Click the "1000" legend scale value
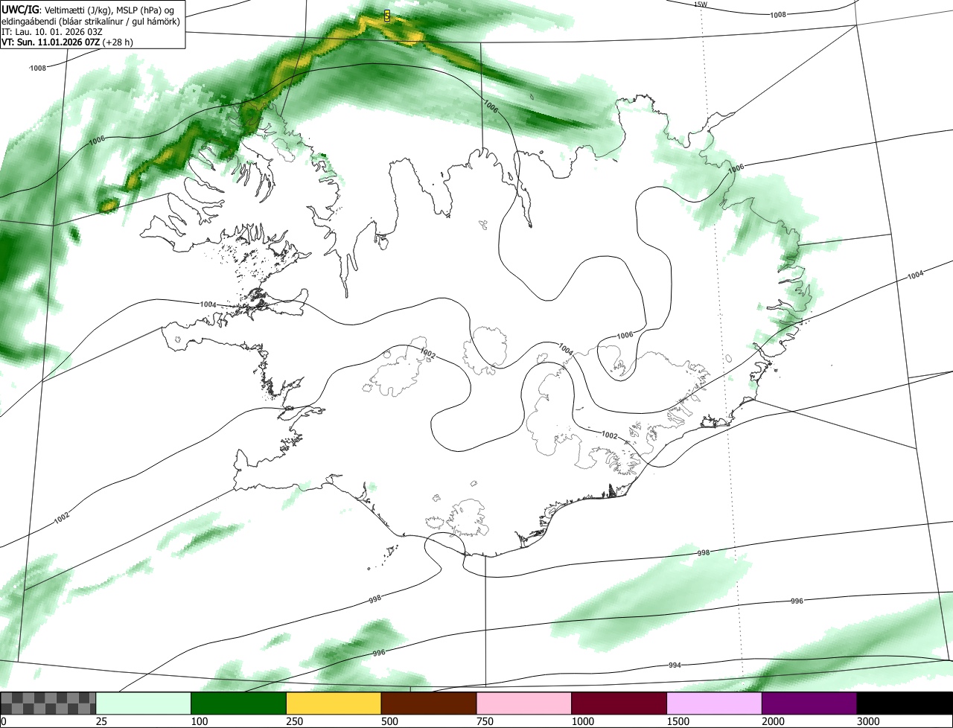Screen dimensions: 953x728 point(583,721)
